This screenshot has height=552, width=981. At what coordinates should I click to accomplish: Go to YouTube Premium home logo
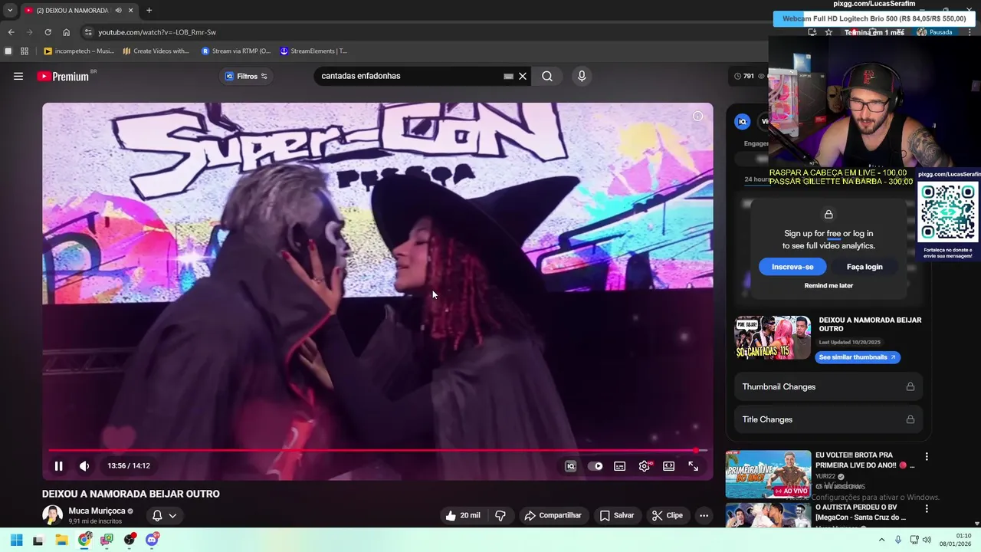click(x=64, y=76)
